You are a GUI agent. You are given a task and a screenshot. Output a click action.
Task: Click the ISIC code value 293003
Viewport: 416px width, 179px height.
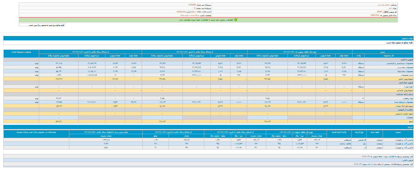(381, 12)
